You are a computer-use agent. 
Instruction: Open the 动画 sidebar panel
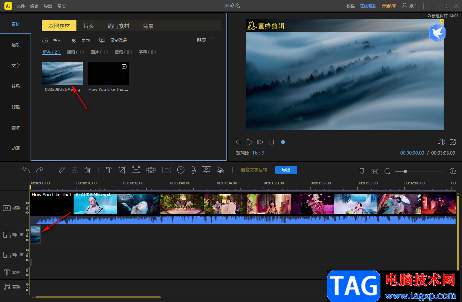coord(16,148)
